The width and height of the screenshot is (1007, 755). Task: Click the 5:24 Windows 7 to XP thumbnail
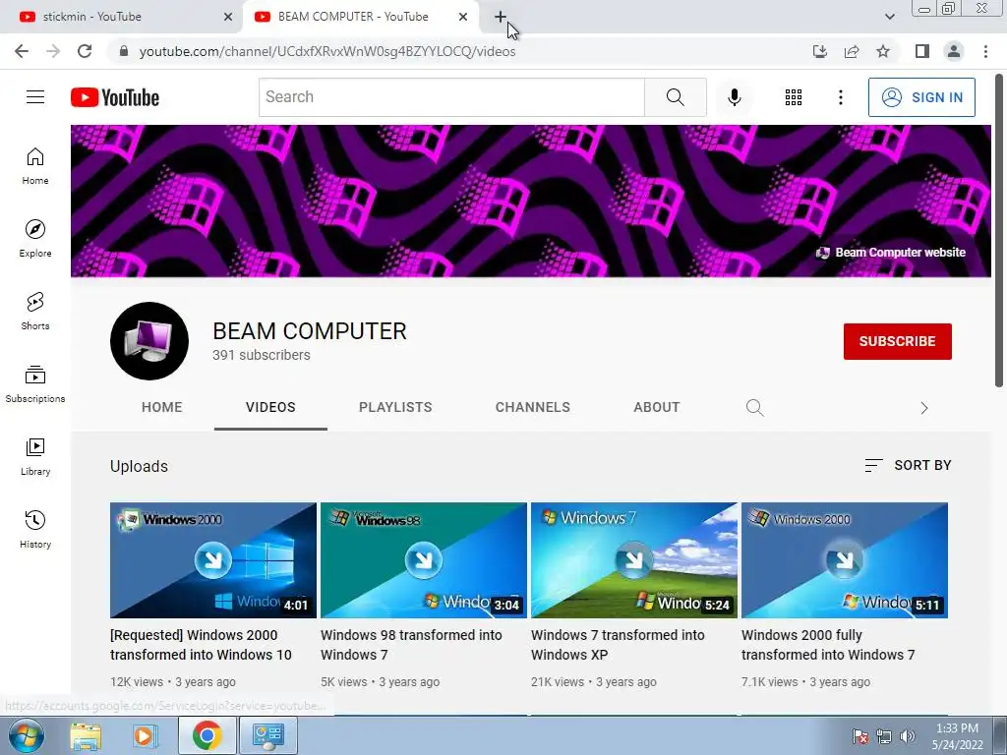point(634,559)
